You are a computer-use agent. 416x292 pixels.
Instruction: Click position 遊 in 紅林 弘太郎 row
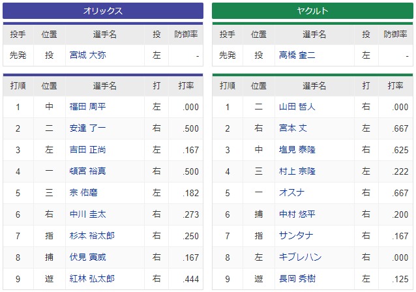click(x=49, y=279)
